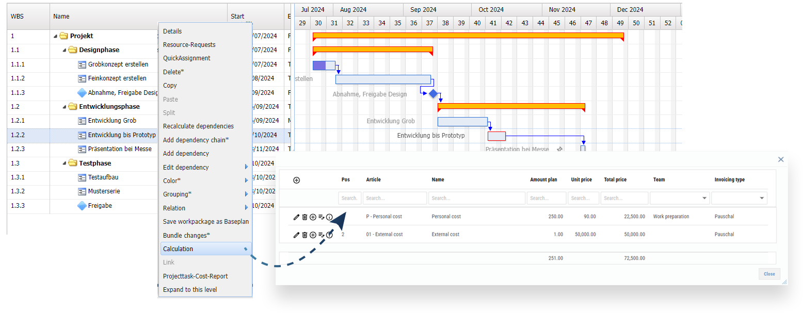Screen dimensions: 803x313
Task: Collapse the Entwicklungsphase tree node
Action: pyautogui.click(x=65, y=107)
